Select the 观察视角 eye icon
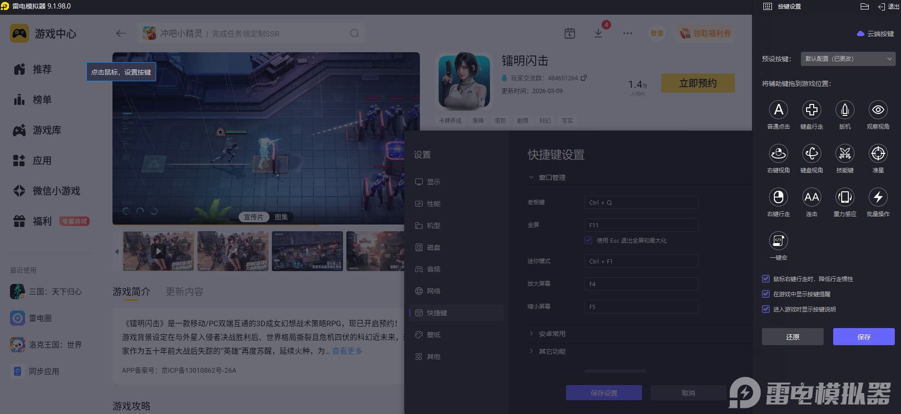 (x=878, y=110)
